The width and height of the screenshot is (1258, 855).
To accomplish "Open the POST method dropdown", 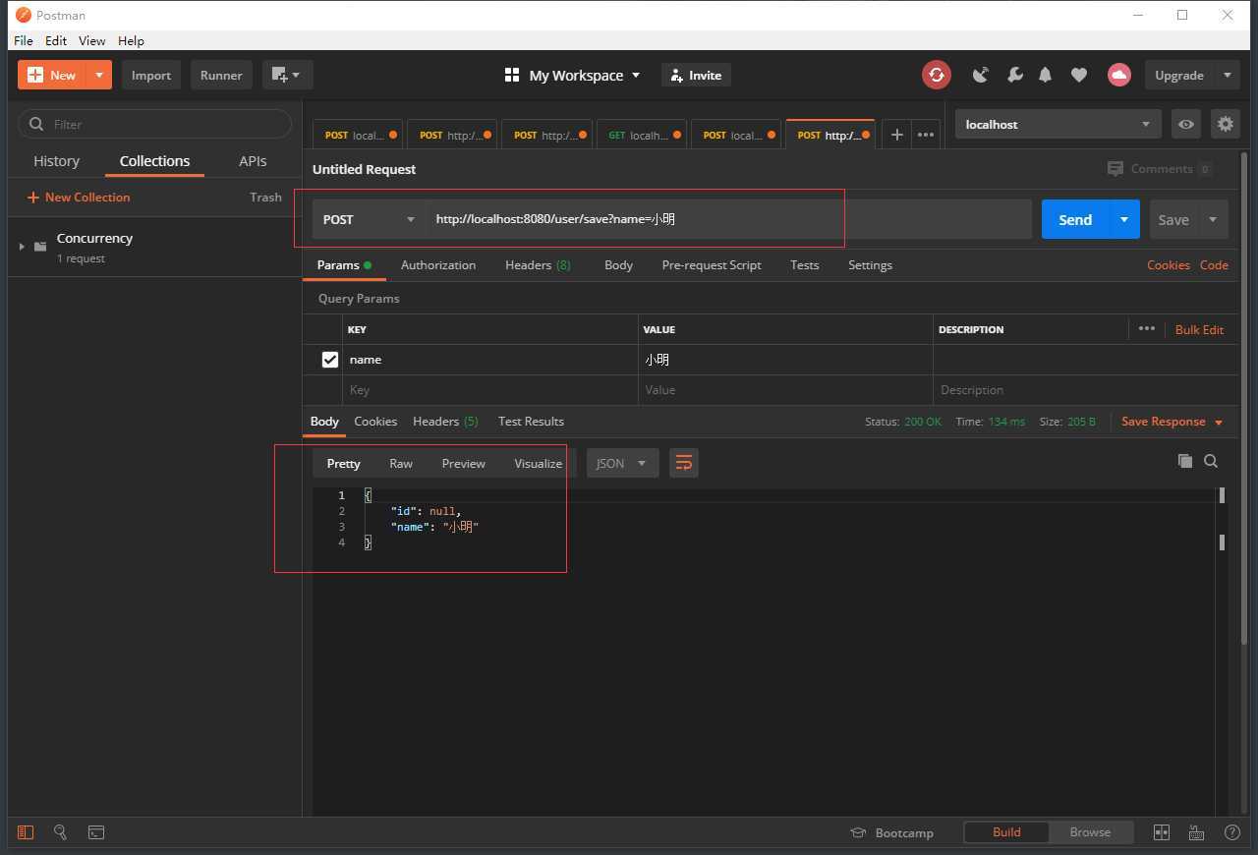I will coord(369,219).
